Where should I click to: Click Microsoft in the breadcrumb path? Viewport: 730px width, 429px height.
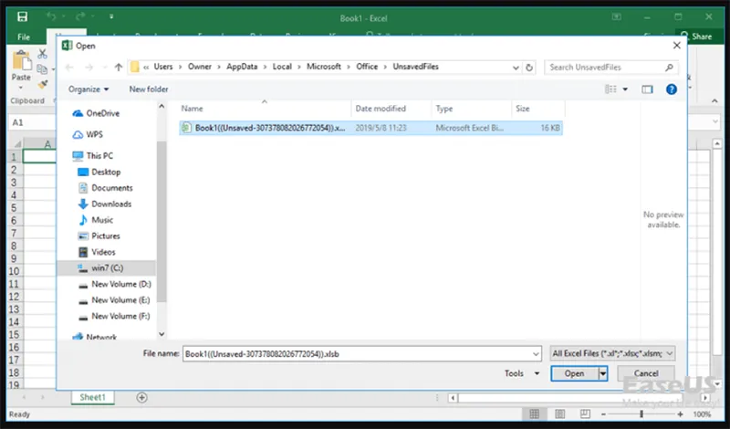tap(324, 67)
